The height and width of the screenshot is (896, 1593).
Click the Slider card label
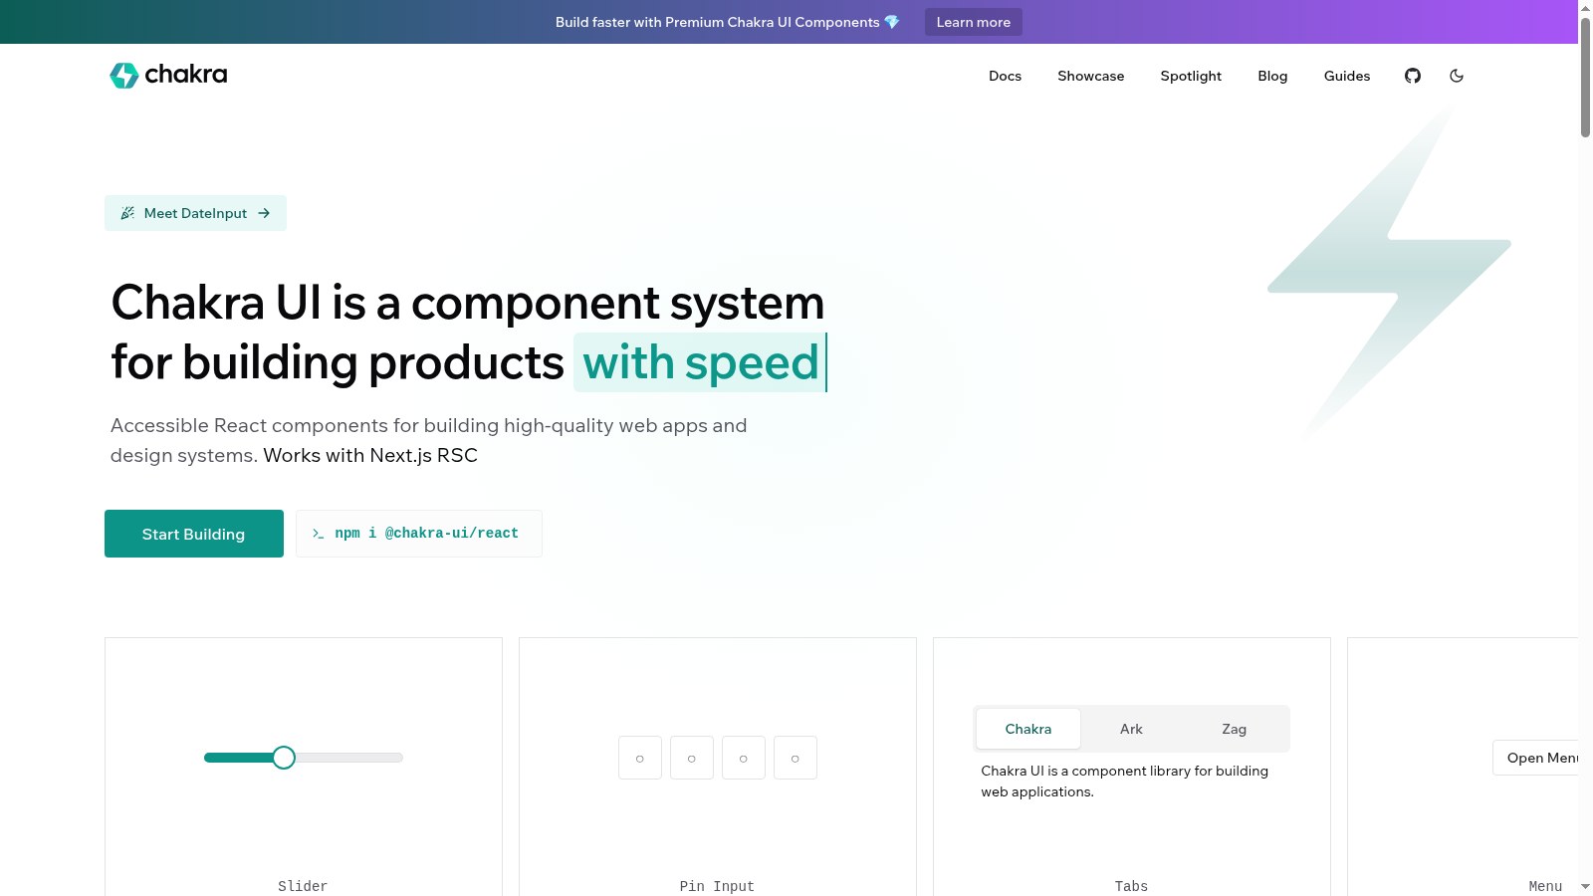tap(303, 886)
